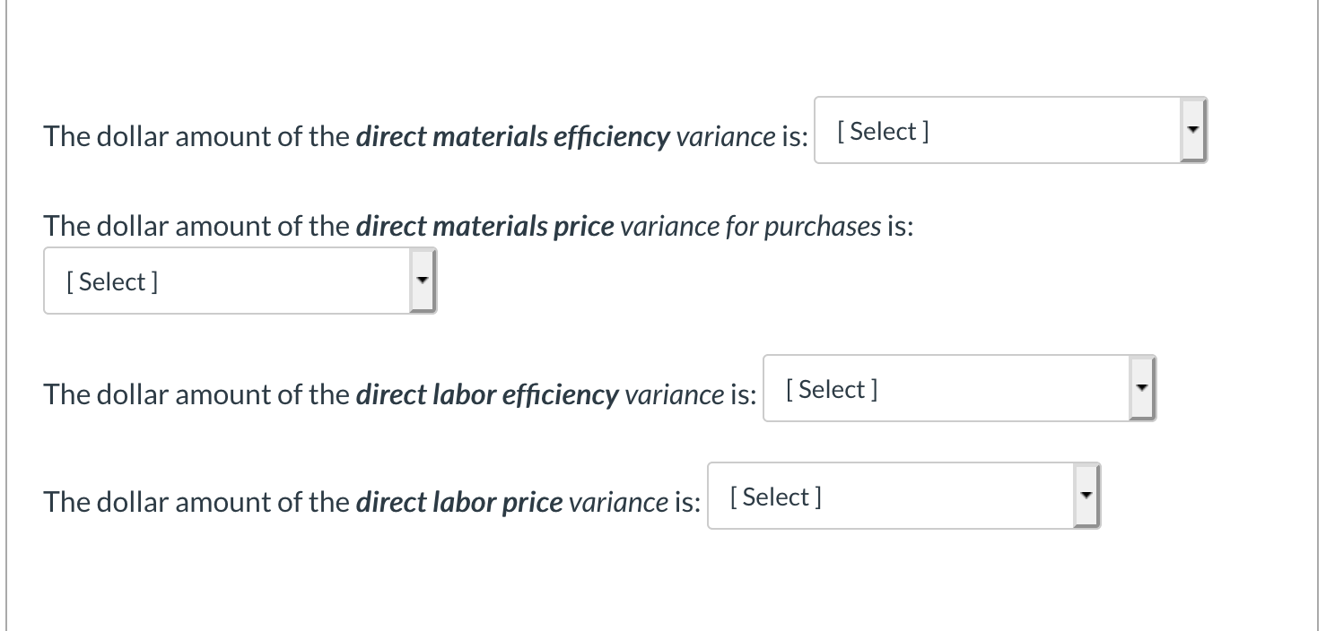This screenshot has height=631, width=1326.
Task: Click bold text 'direct labor efficiency'
Action: click(487, 395)
